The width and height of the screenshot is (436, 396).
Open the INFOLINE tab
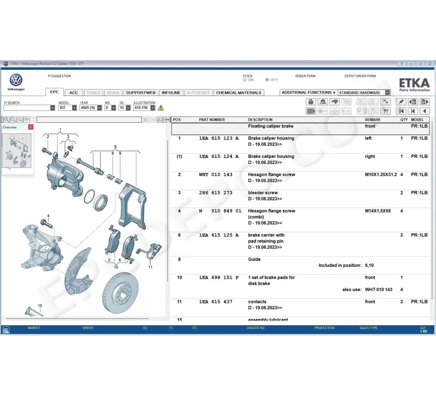click(x=171, y=93)
